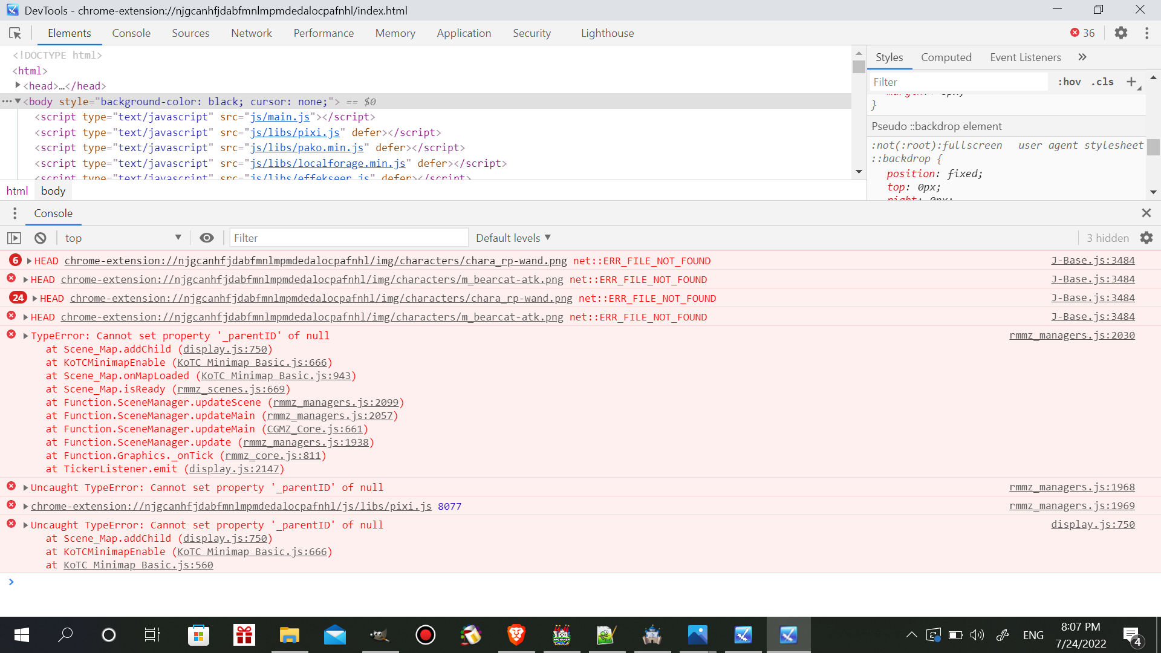This screenshot has height=653, width=1161.
Task: Switch to the Sources tab
Action: point(190,33)
